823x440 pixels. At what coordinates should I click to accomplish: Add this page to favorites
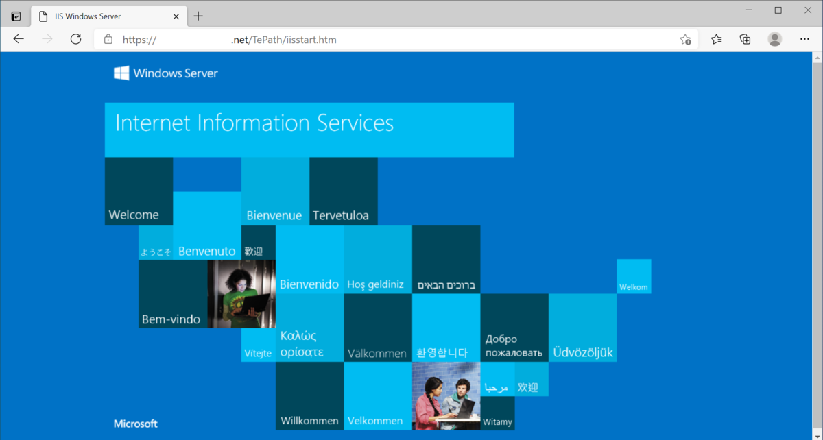click(x=685, y=40)
